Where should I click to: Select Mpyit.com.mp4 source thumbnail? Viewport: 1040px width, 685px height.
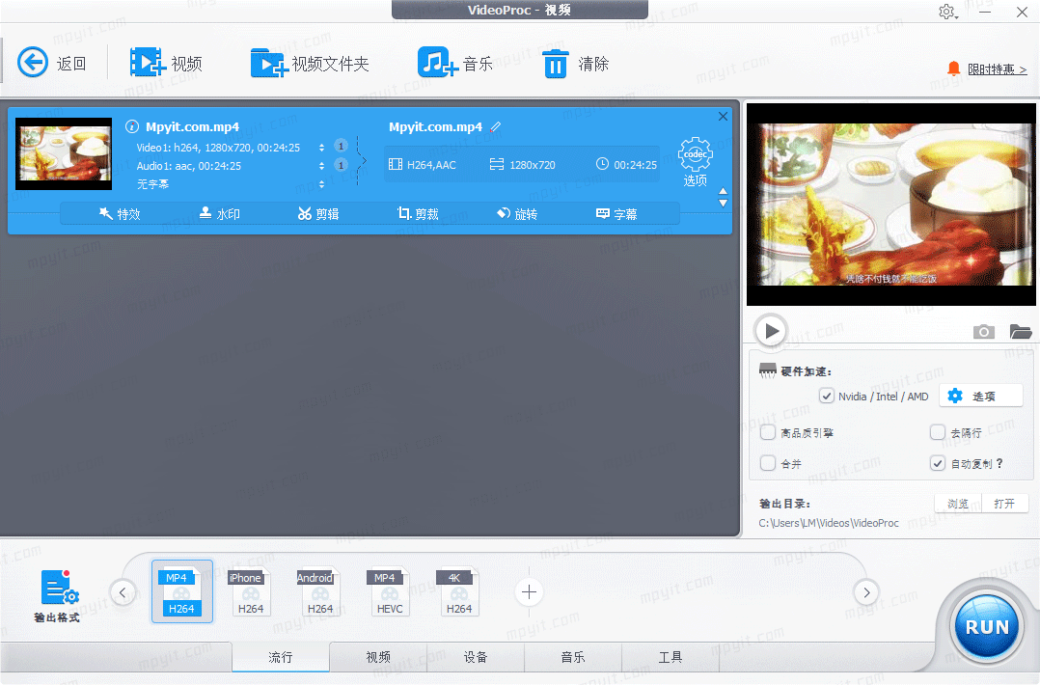(64, 153)
